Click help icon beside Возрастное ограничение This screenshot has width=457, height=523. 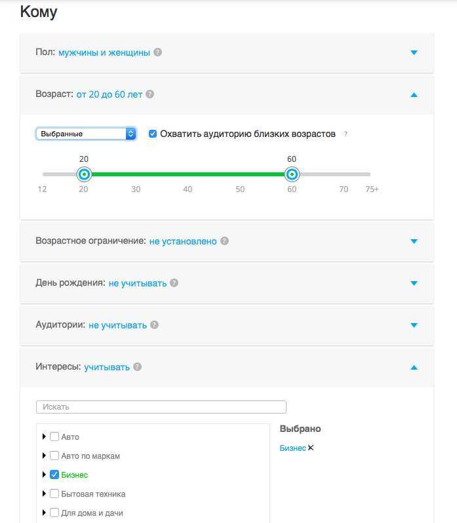224,241
